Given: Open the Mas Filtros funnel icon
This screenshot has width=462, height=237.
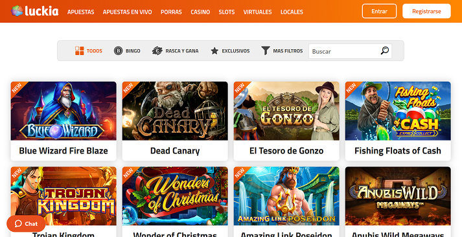Looking at the screenshot, I should point(266,51).
